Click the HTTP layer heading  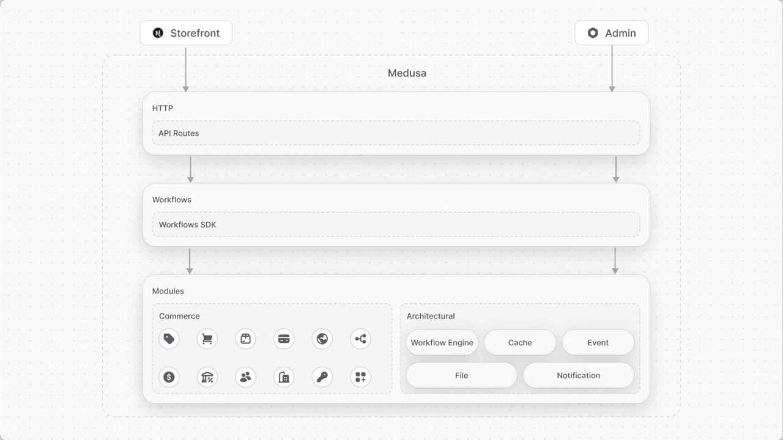[x=163, y=108]
